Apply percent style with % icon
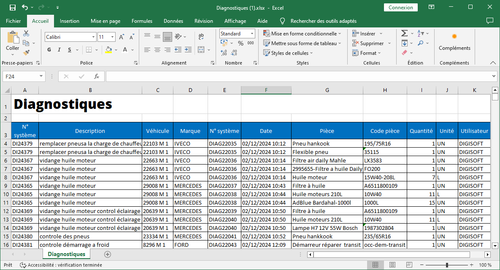The width and height of the screenshot is (500, 270). 241,43
